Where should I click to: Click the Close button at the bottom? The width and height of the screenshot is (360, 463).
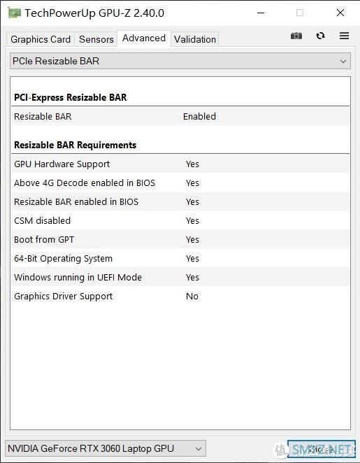pos(322,450)
